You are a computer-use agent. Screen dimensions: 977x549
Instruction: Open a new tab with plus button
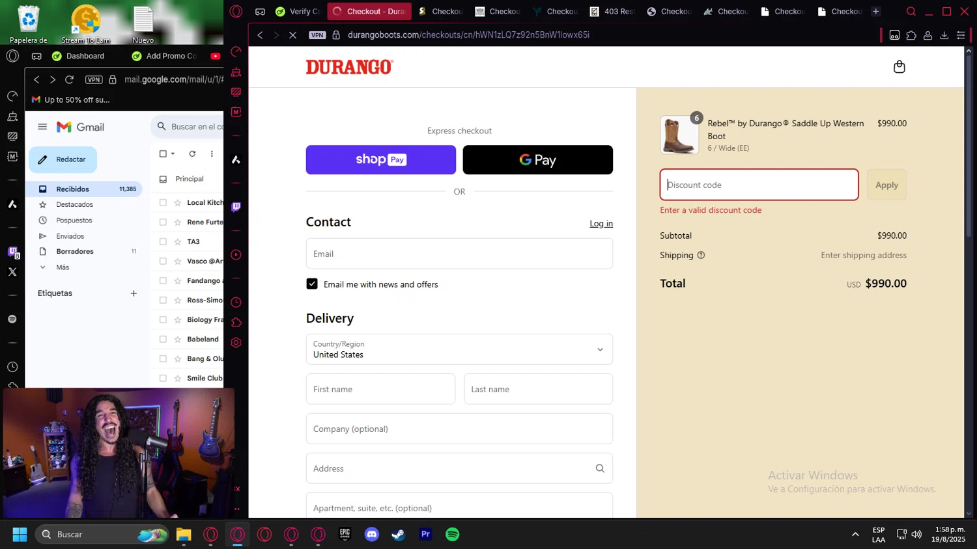875,11
